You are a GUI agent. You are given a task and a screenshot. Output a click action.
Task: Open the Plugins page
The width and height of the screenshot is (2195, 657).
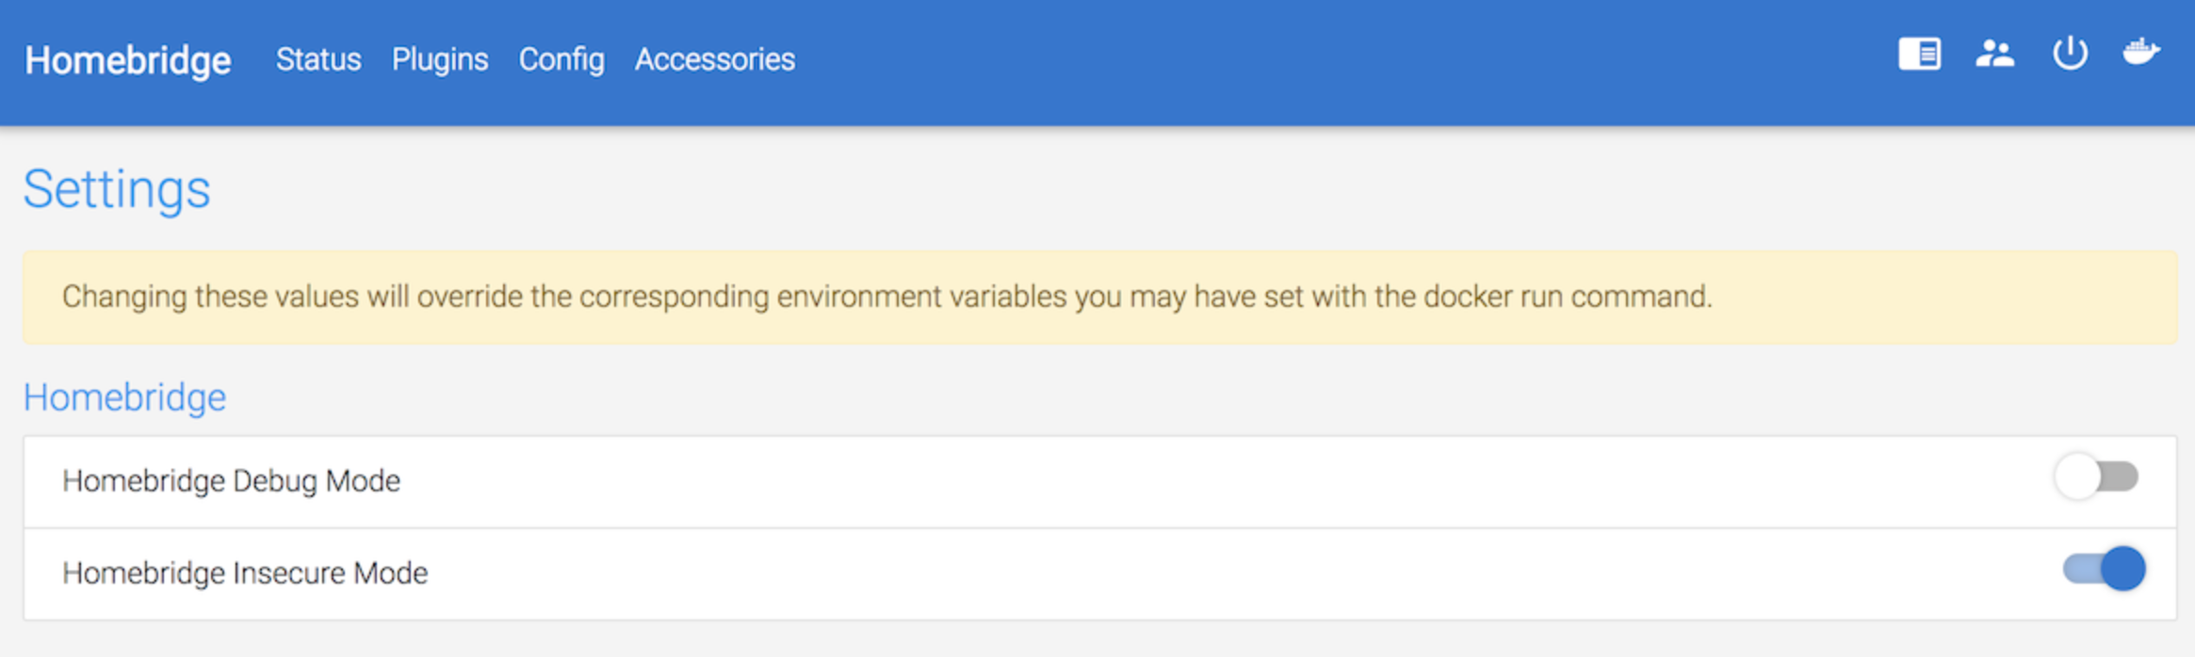click(440, 59)
